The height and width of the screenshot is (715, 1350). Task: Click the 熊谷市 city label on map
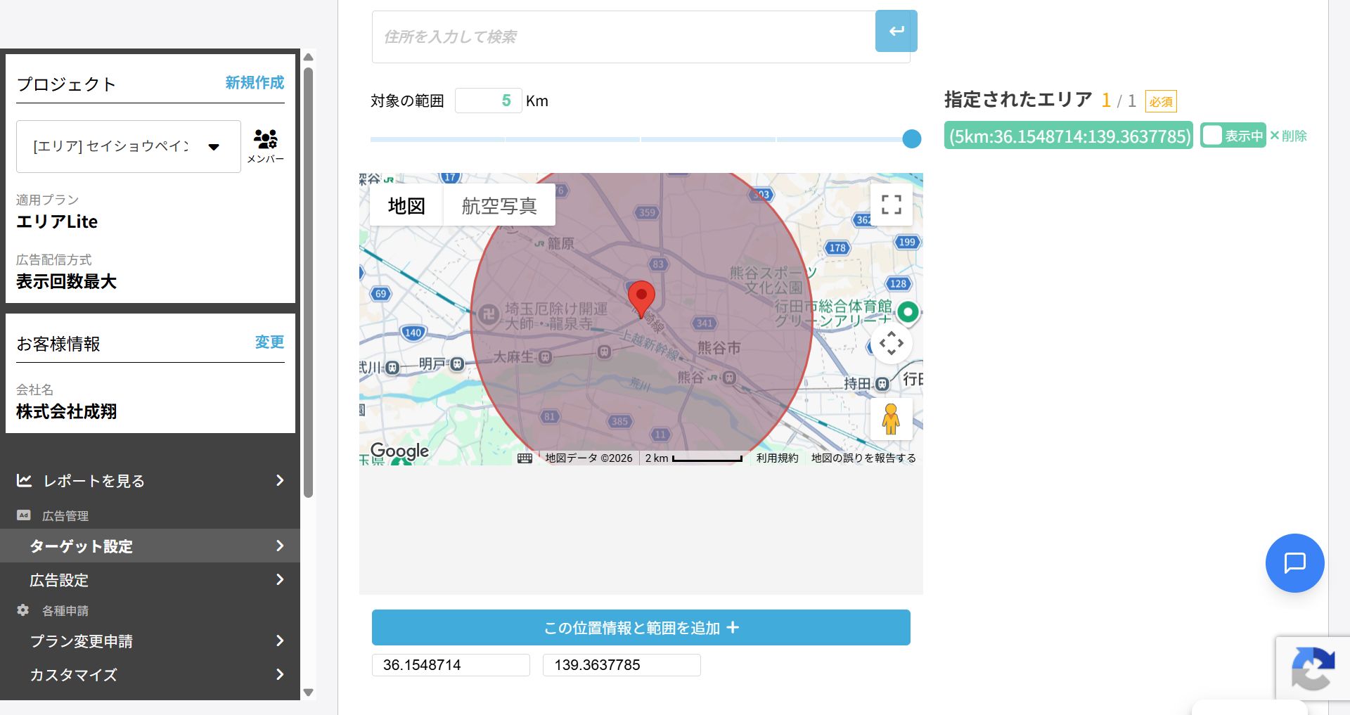coord(719,348)
